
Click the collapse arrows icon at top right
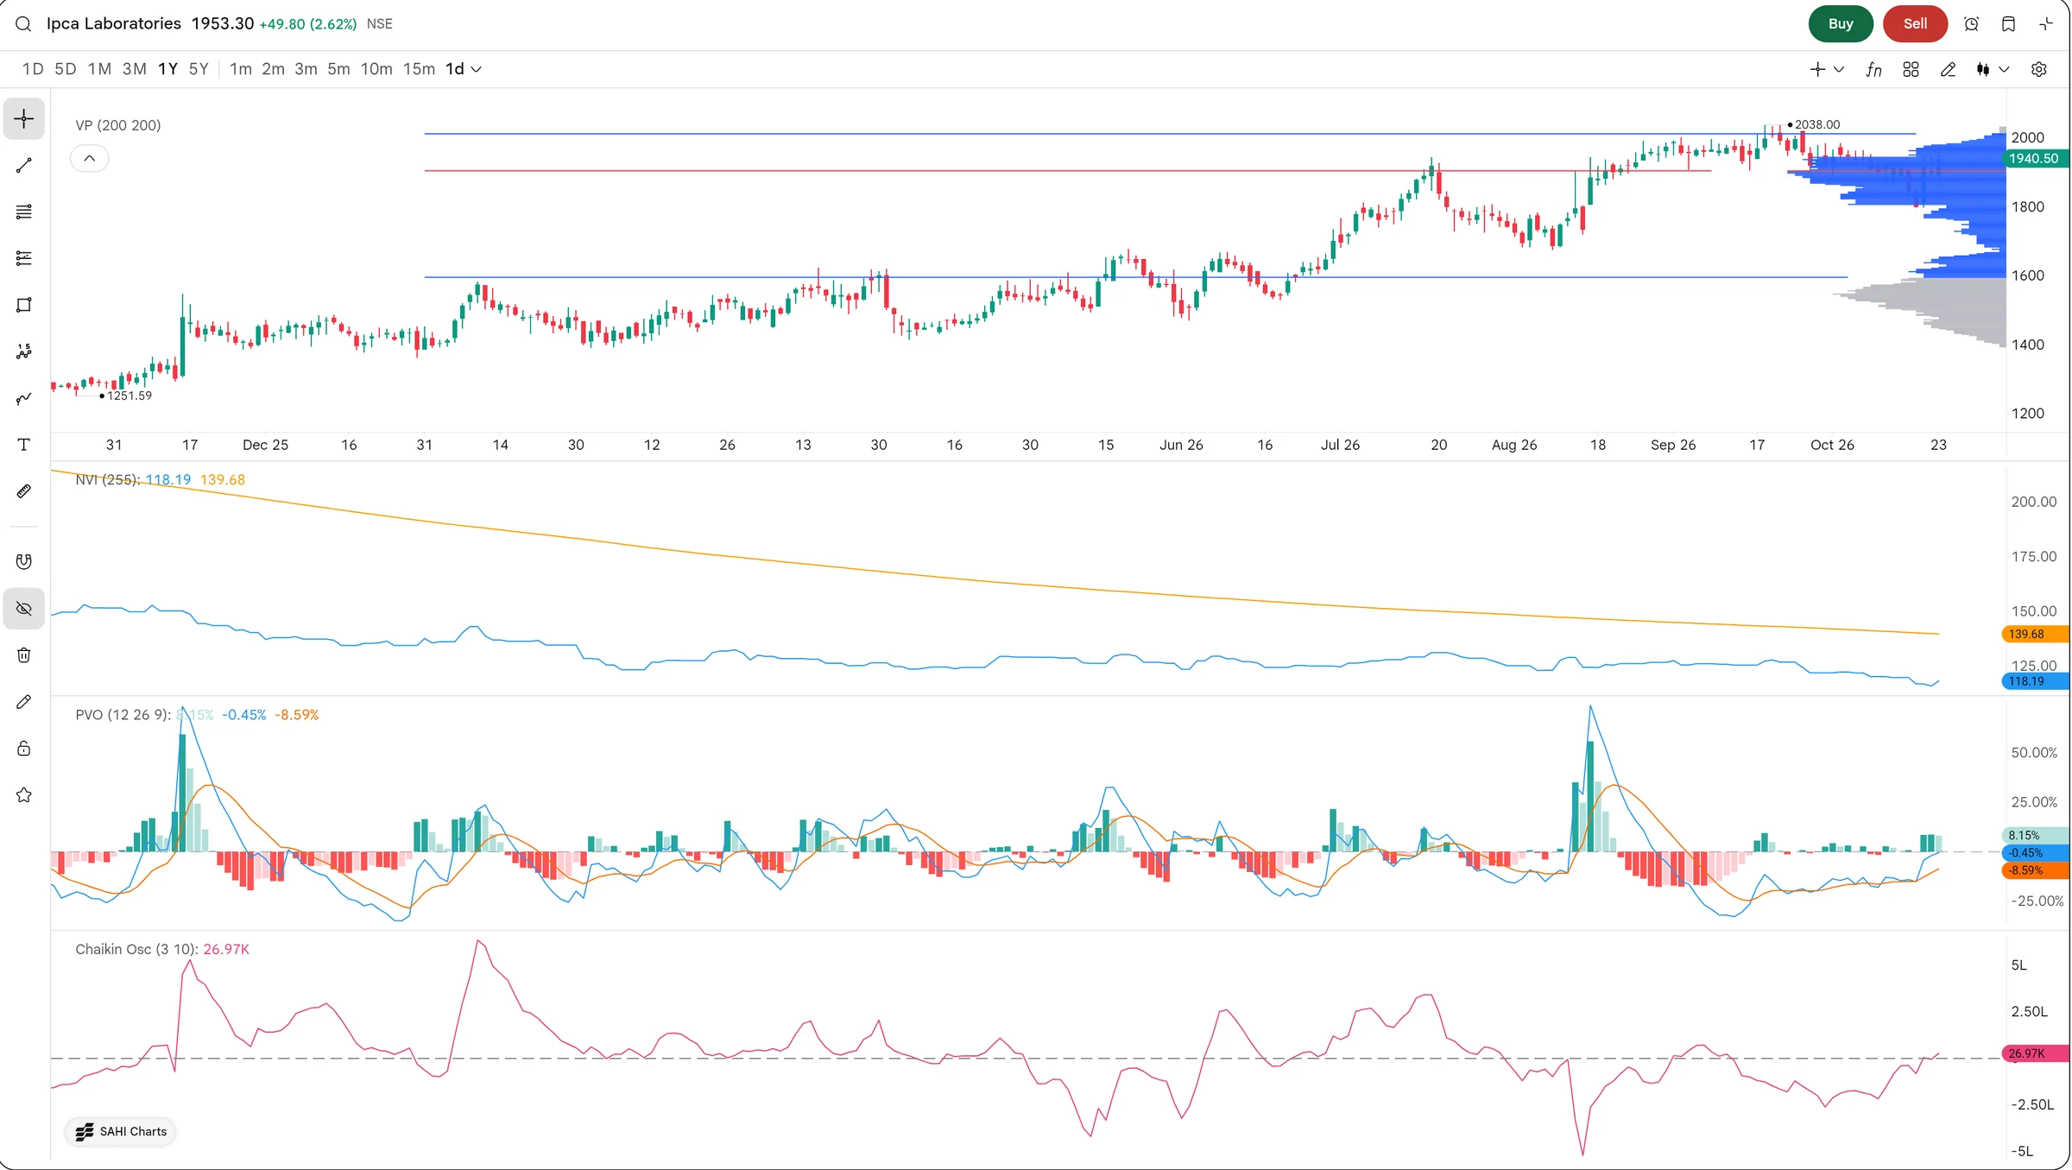[2045, 24]
